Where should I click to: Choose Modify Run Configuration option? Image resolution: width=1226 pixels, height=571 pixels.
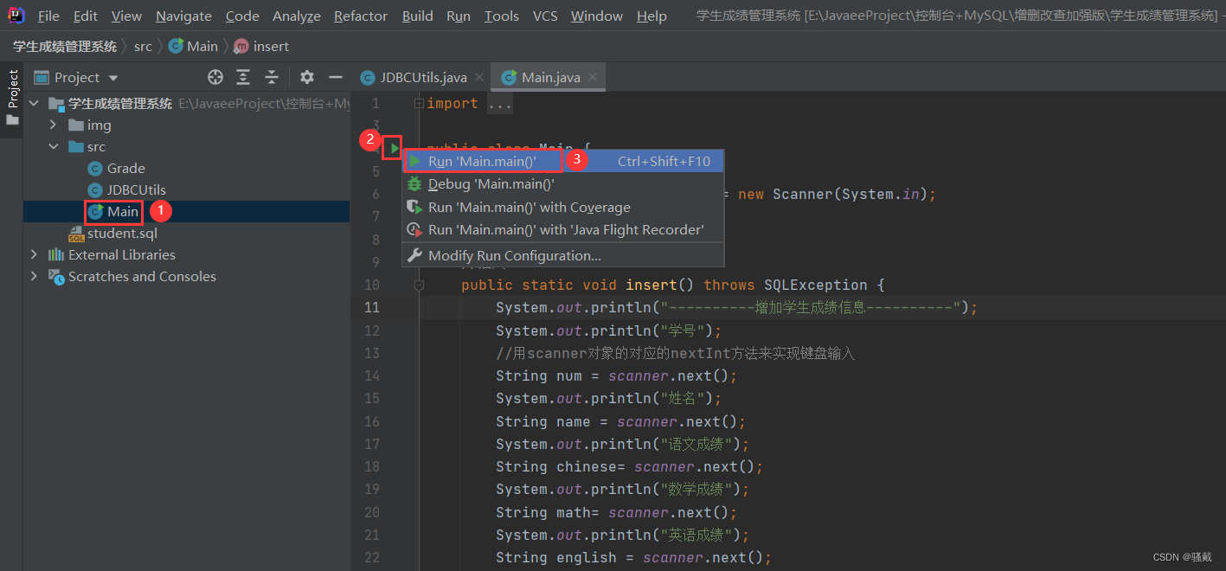click(x=514, y=255)
